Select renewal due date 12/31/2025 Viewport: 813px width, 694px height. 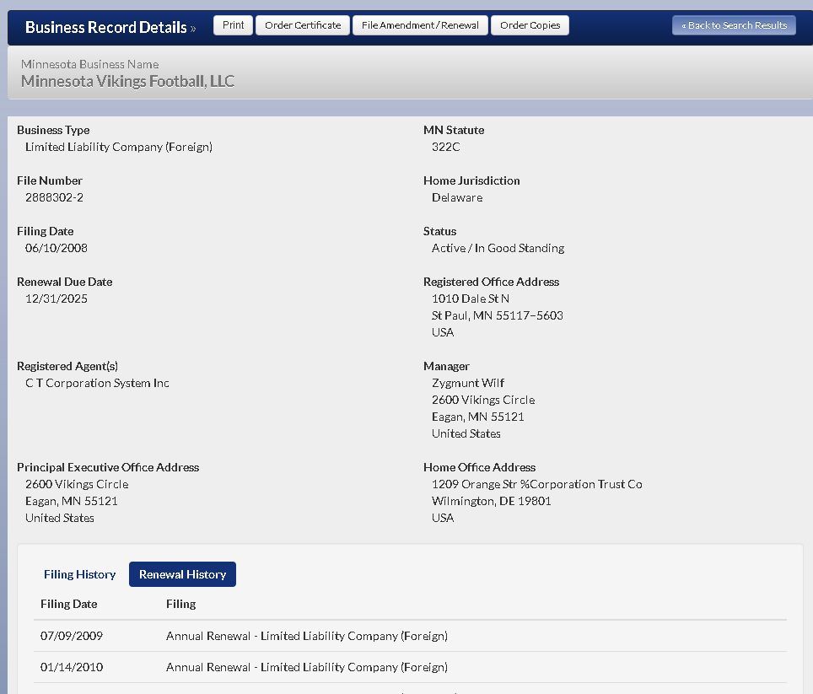[x=56, y=299]
